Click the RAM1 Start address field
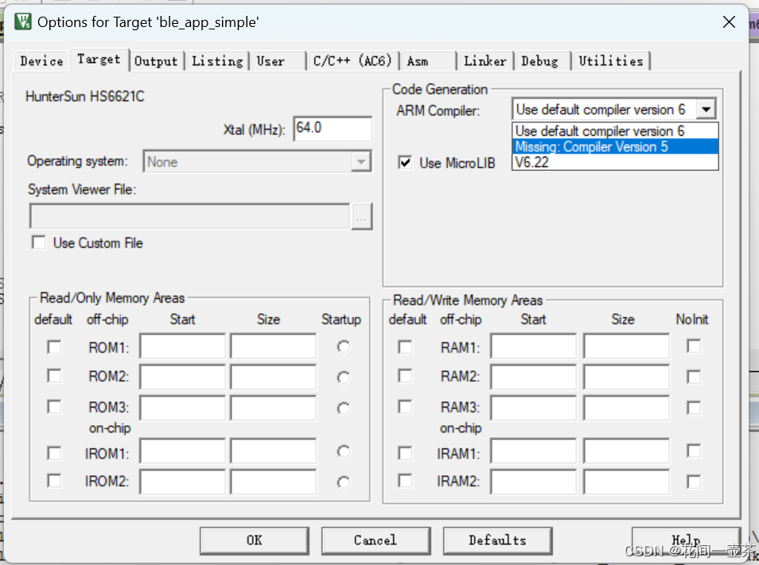Viewport: 759px width, 565px height. 533,346
